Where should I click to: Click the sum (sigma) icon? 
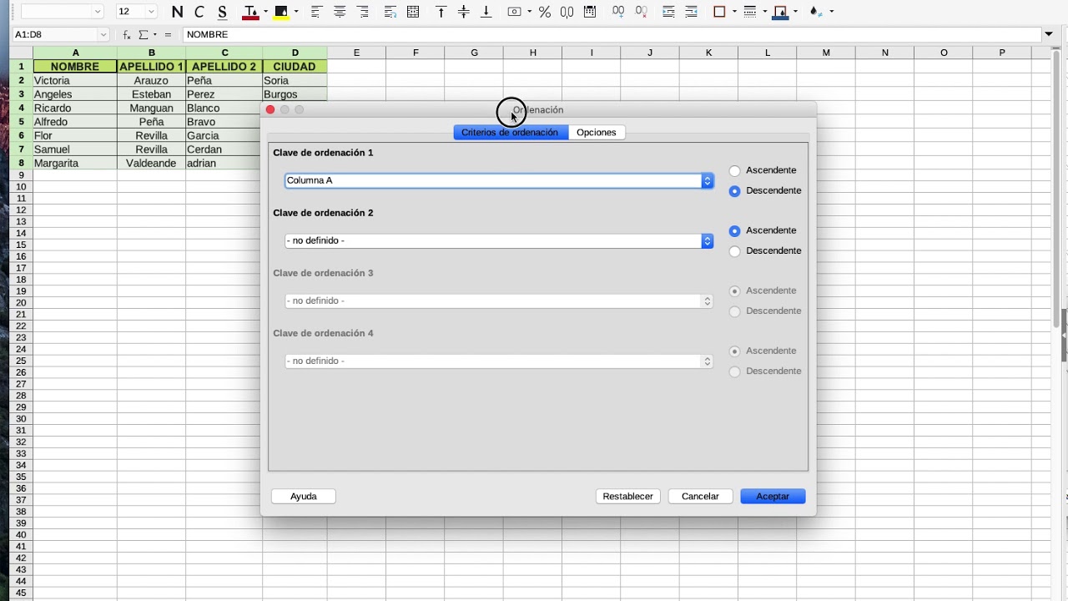143,35
